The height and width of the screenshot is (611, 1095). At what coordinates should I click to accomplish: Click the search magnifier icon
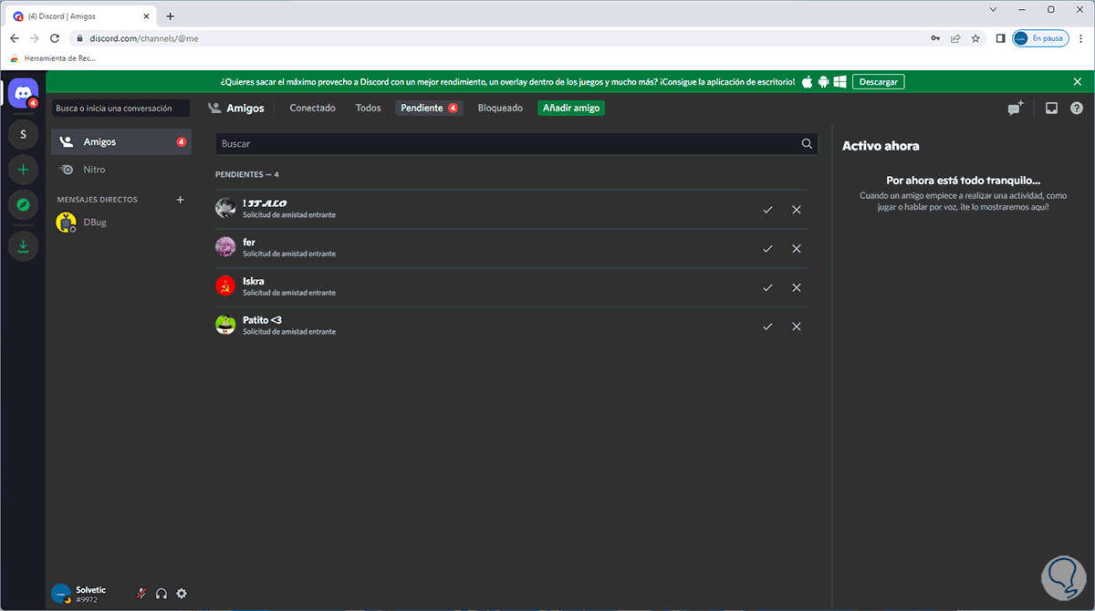tap(807, 143)
